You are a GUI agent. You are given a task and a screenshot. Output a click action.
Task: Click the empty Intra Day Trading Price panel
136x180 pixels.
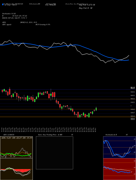click(x=54, y=153)
